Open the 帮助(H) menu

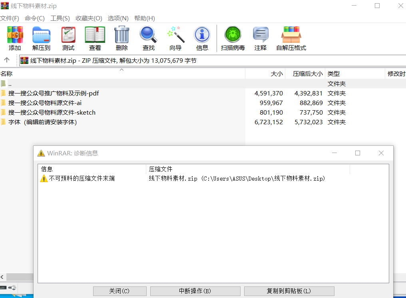(145, 18)
